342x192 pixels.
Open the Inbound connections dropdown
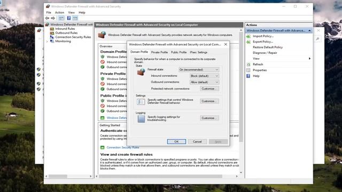click(x=204, y=76)
